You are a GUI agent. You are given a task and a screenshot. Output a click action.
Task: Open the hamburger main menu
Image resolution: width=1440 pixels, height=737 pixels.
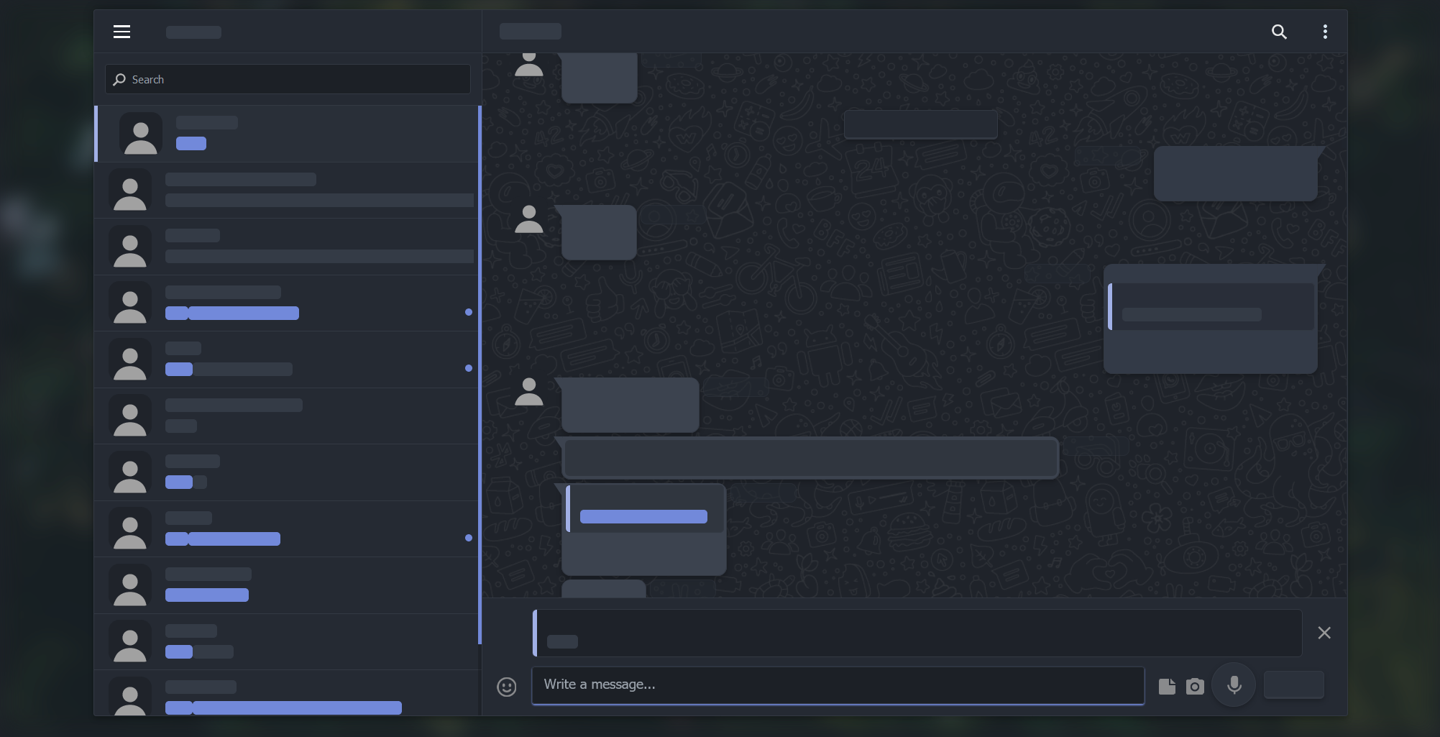click(x=121, y=32)
